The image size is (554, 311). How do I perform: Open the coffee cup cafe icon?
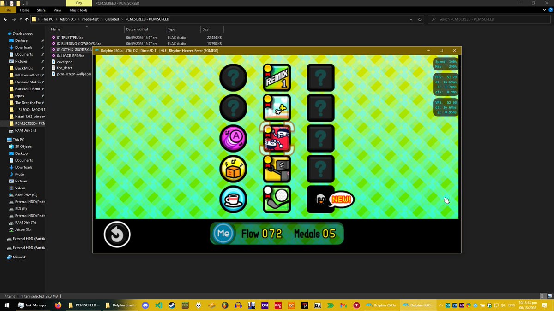tap(233, 199)
